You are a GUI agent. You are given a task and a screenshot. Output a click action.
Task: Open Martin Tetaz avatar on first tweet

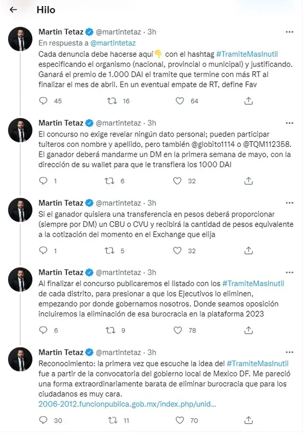20,39
